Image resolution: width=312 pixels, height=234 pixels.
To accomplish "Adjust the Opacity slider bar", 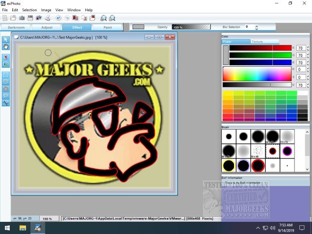I will coord(191,27).
